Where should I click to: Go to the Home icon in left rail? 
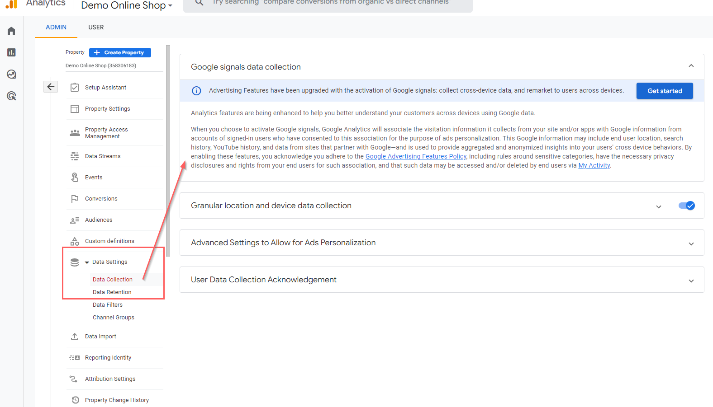[x=11, y=31]
